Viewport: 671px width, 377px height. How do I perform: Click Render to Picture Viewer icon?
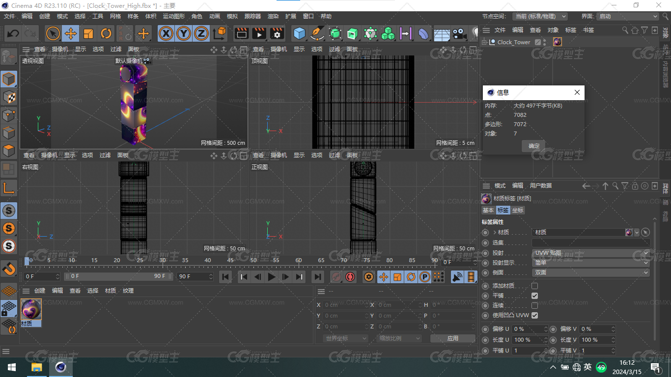coord(259,34)
